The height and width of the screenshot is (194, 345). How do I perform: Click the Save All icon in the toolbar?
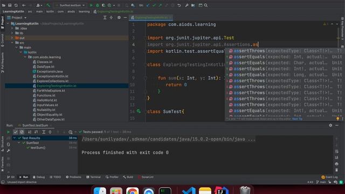pos(10,5)
